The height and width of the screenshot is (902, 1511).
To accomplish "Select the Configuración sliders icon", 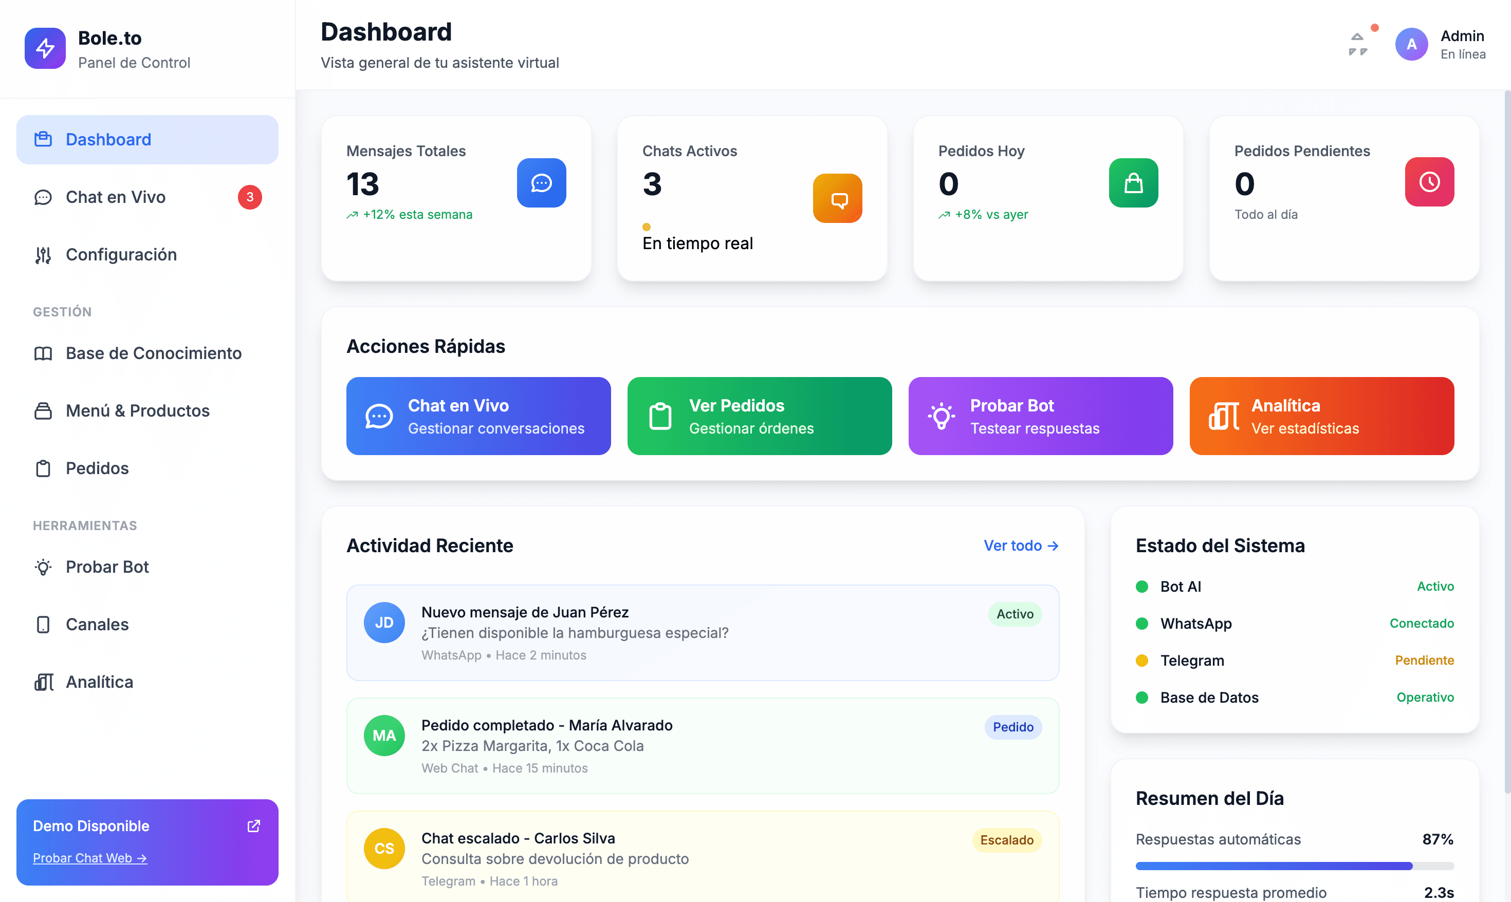I will point(43,255).
